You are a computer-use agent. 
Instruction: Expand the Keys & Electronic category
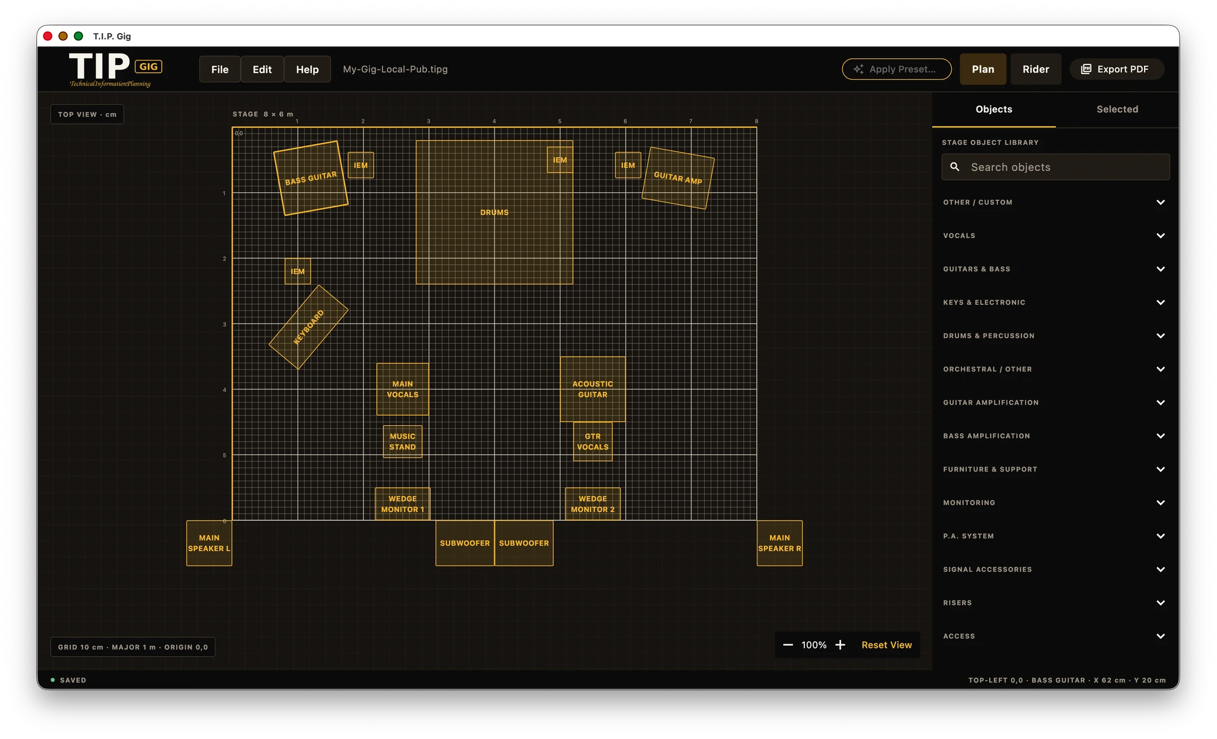point(1055,302)
